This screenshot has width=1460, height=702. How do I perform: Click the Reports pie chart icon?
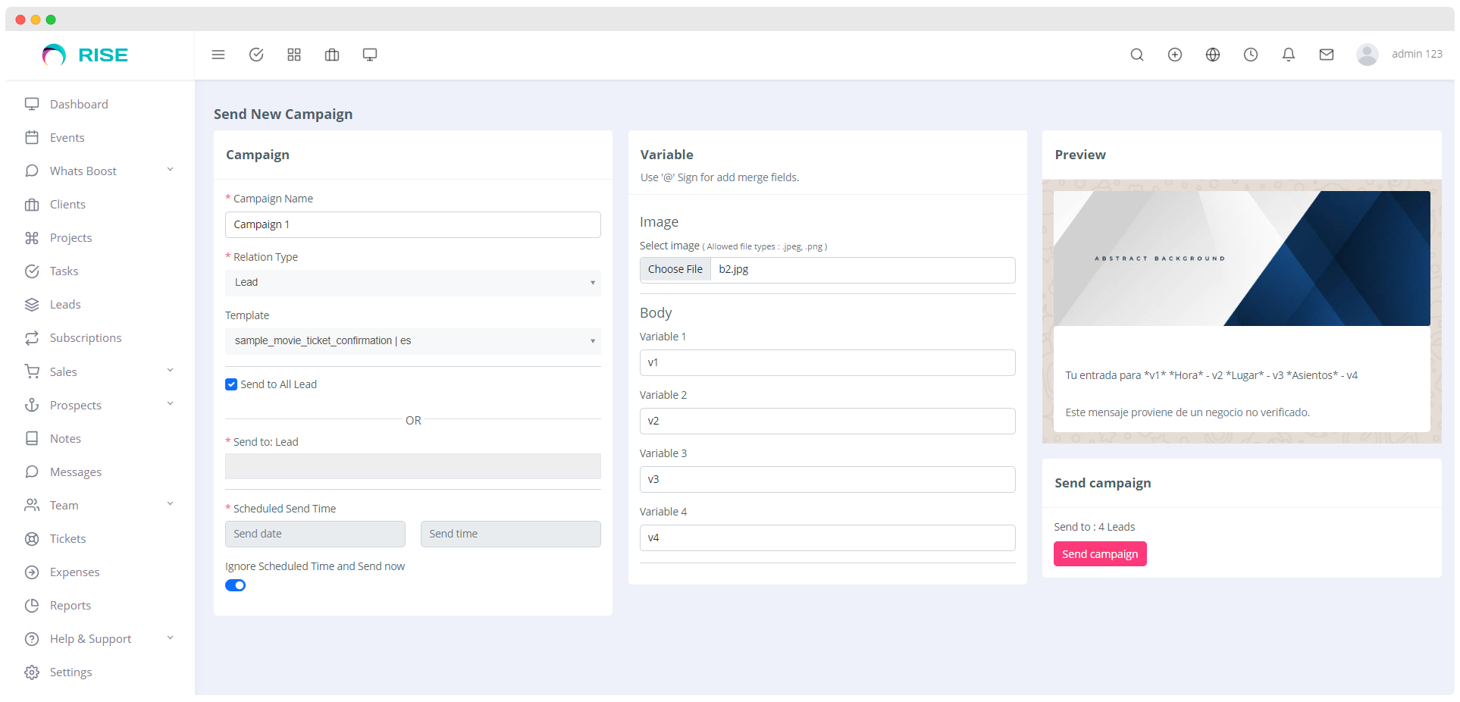32,606
